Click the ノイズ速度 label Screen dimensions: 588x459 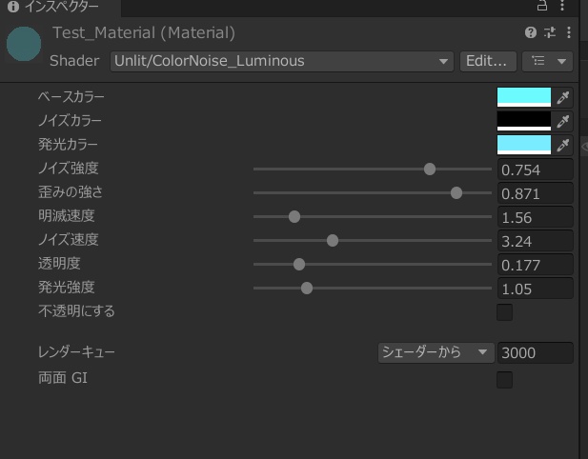click(x=69, y=240)
